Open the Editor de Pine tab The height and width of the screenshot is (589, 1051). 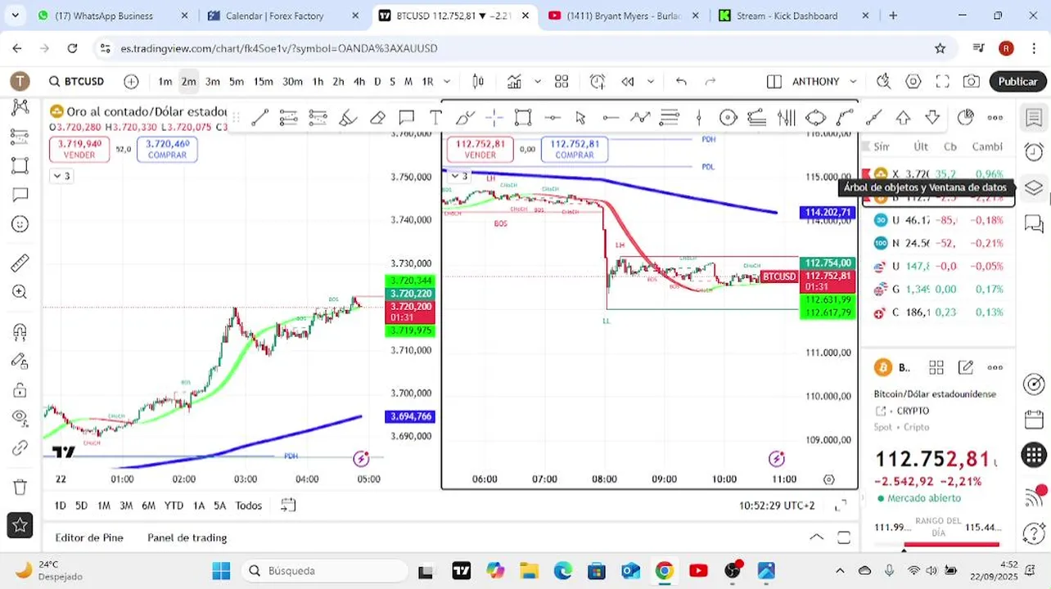pyautogui.click(x=89, y=537)
